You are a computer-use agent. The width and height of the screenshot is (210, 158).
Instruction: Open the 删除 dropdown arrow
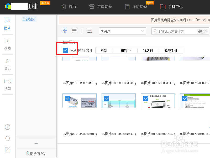[129, 50]
